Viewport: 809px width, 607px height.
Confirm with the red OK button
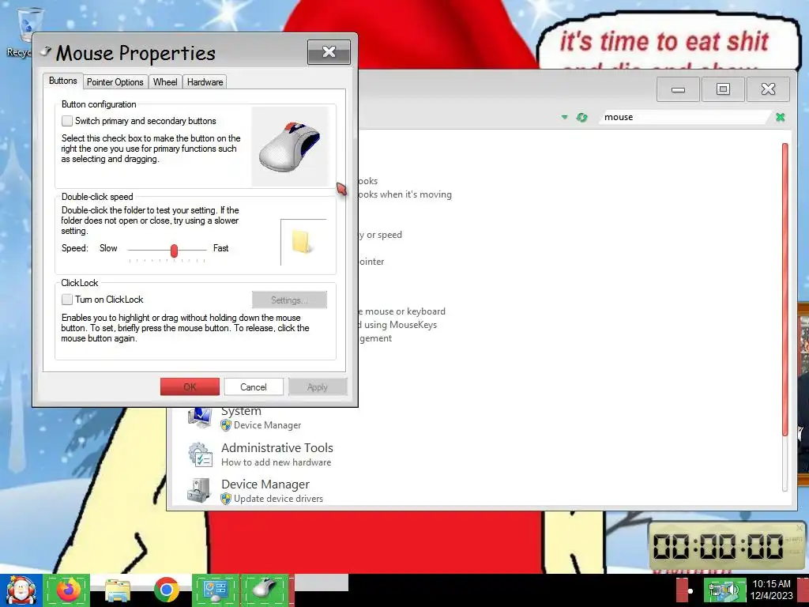click(190, 386)
